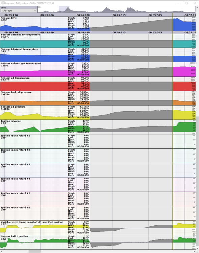This screenshot has height=253, width=199.
Task: Select the Ignition knock retard #3 label
Action: [15, 164]
